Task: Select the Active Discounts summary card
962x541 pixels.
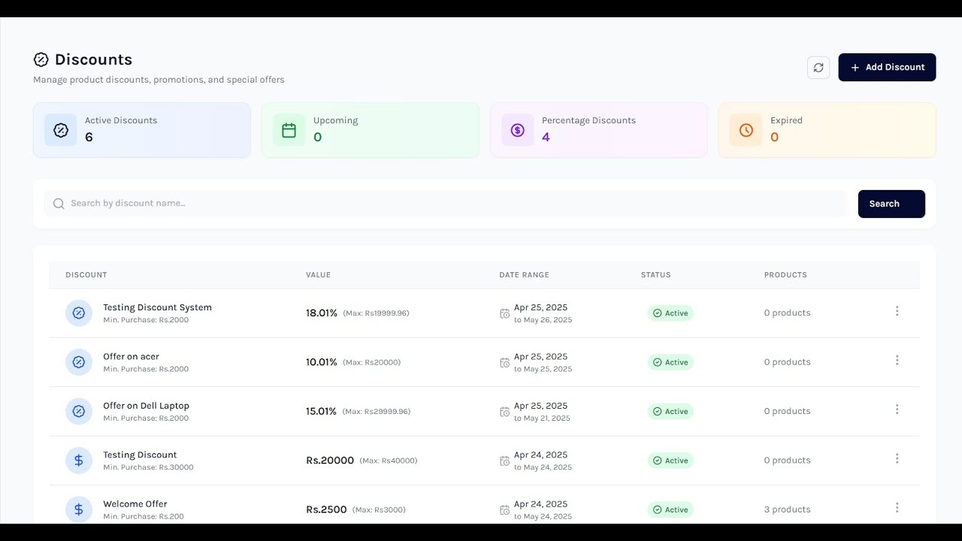Action: click(142, 130)
